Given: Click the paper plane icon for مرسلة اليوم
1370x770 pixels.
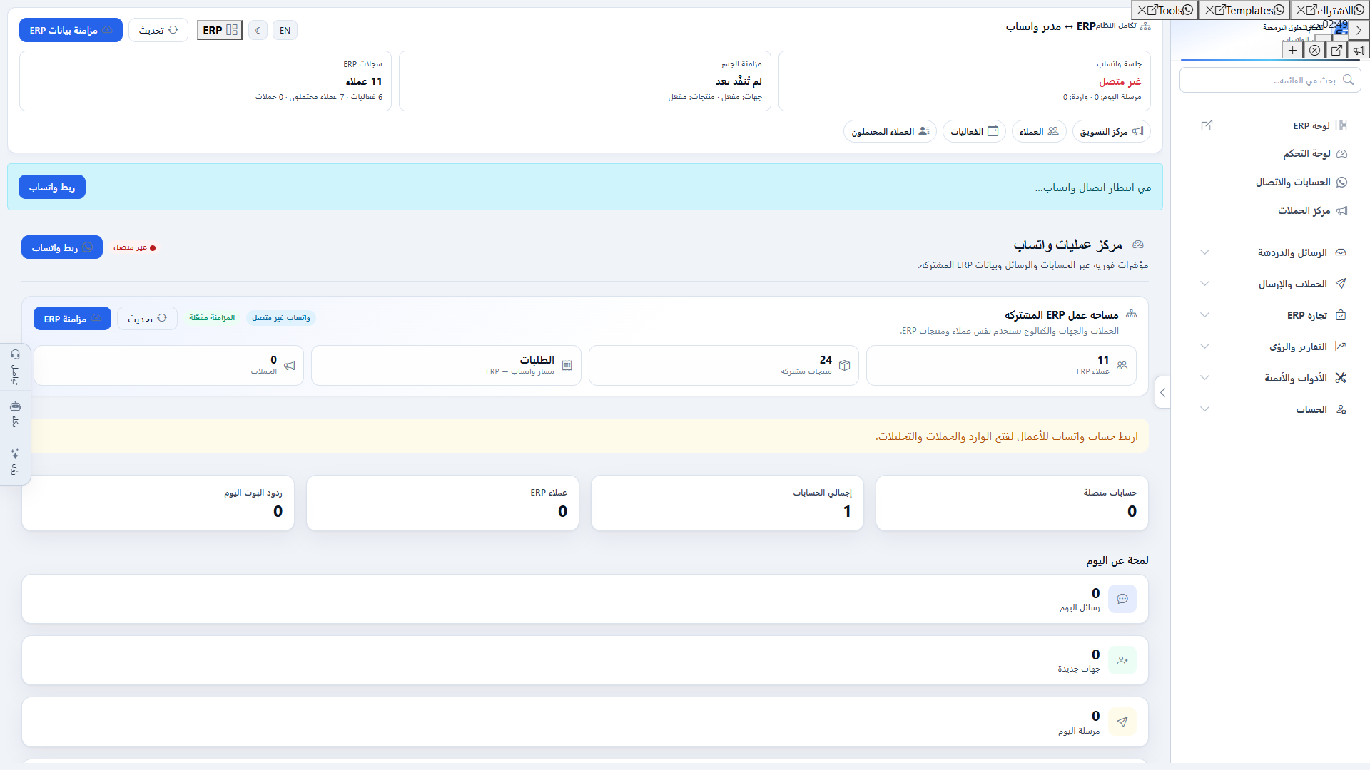Looking at the screenshot, I should pyautogui.click(x=1122, y=722).
